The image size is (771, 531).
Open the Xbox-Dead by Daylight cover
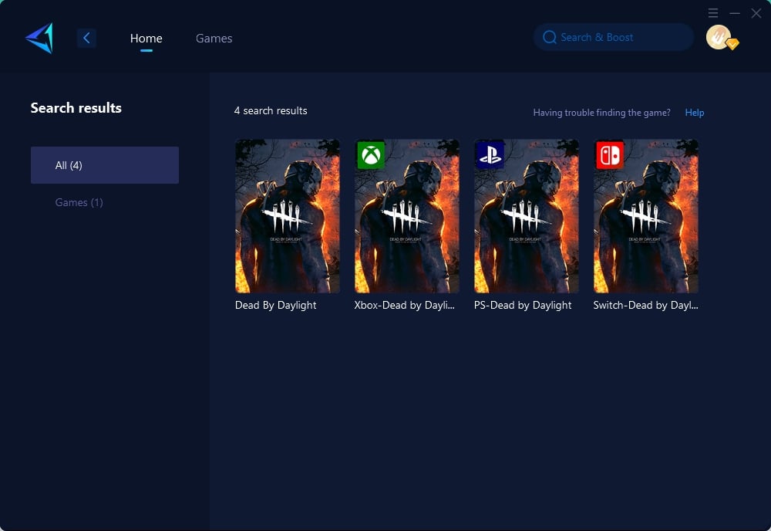click(406, 216)
